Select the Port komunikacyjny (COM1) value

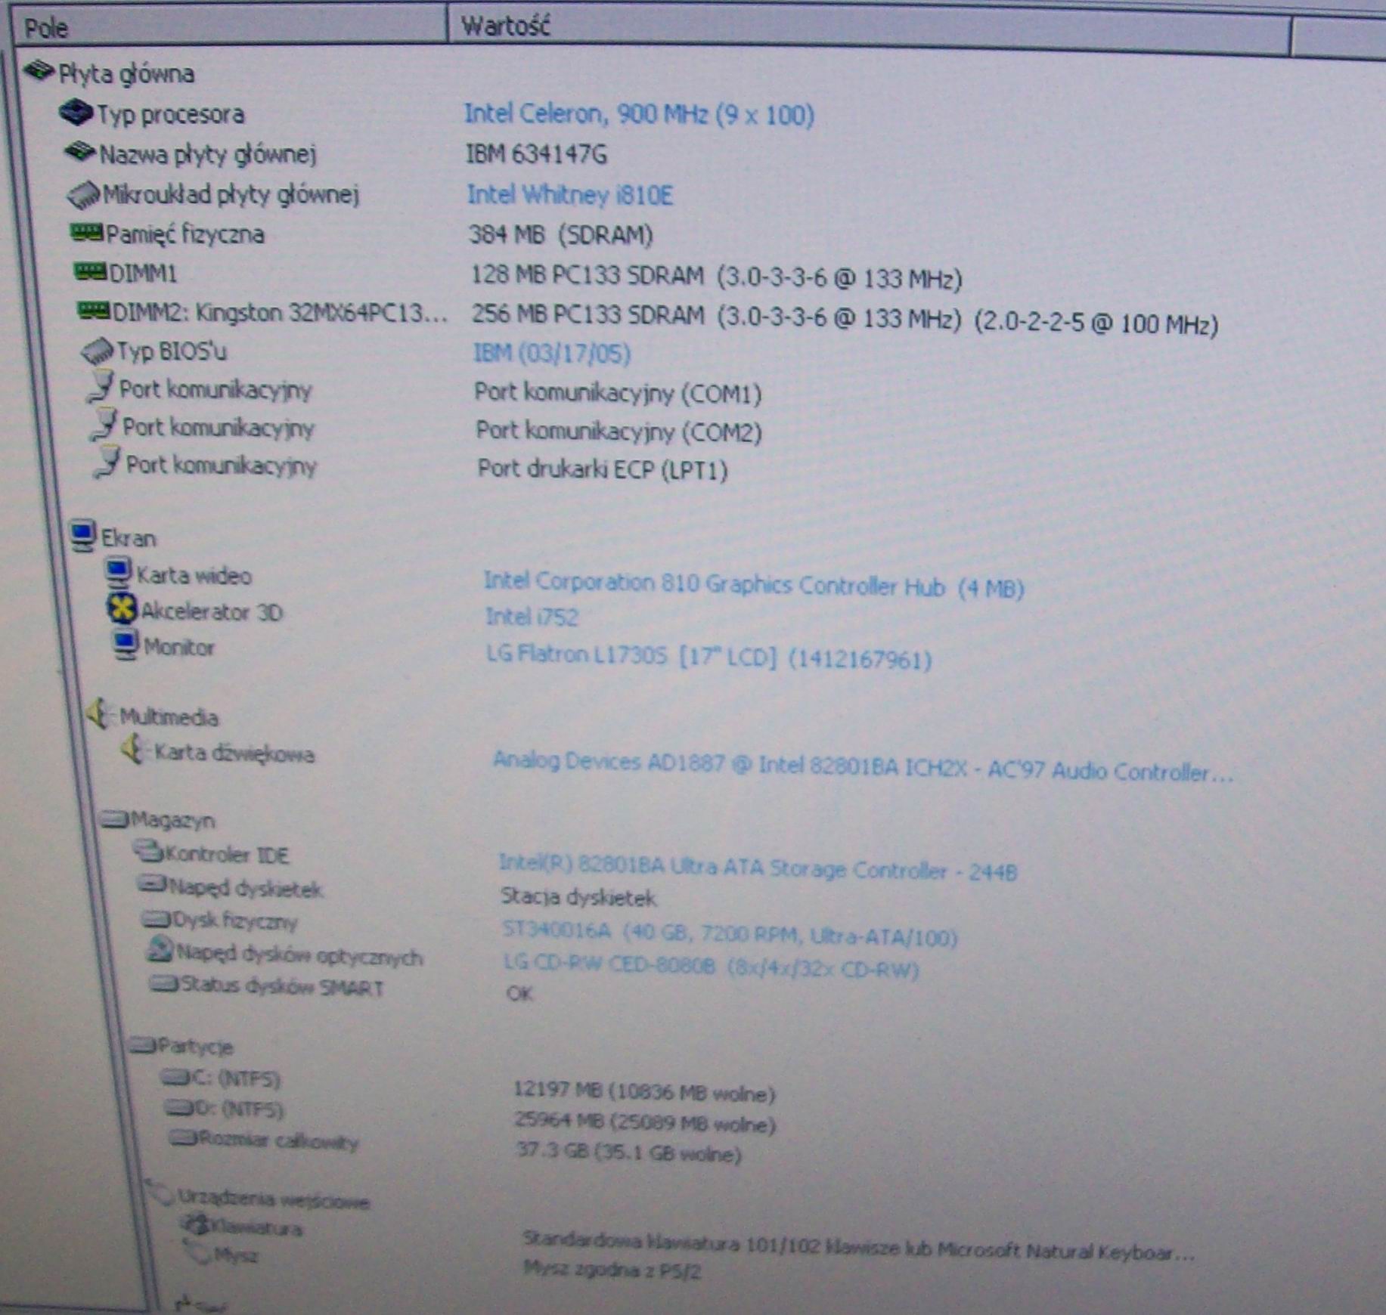click(618, 393)
